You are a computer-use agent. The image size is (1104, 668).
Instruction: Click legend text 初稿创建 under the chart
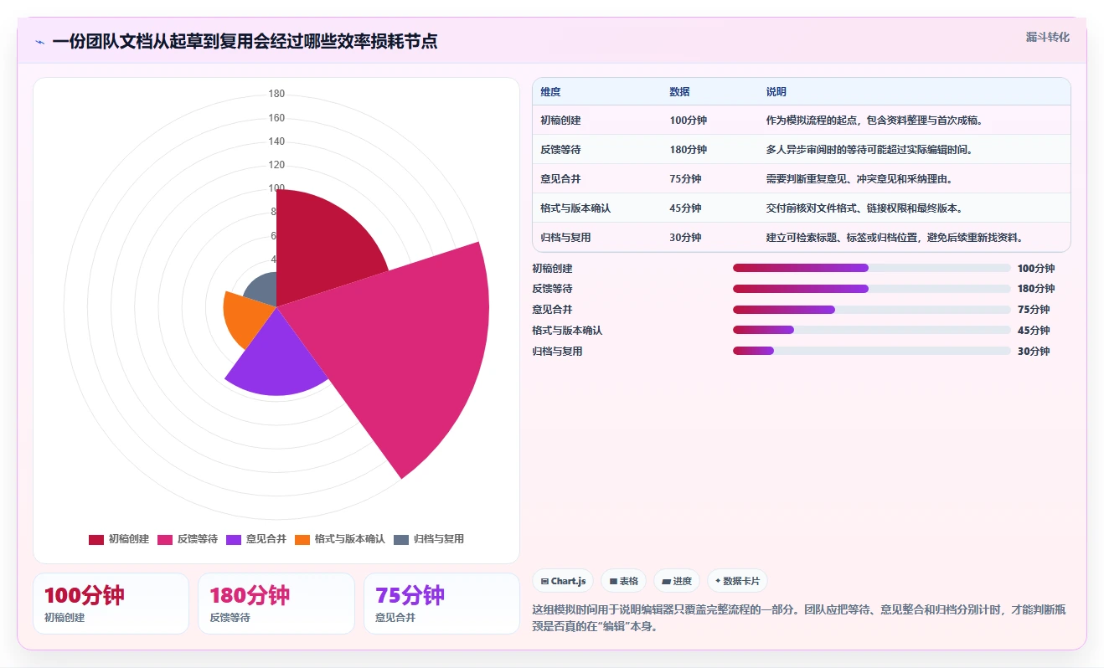coord(129,539)
